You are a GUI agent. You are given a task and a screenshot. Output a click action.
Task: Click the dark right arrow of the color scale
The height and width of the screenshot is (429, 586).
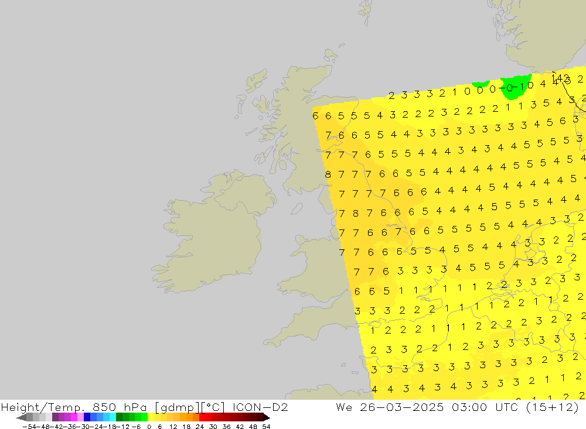[x=267, y=417]
